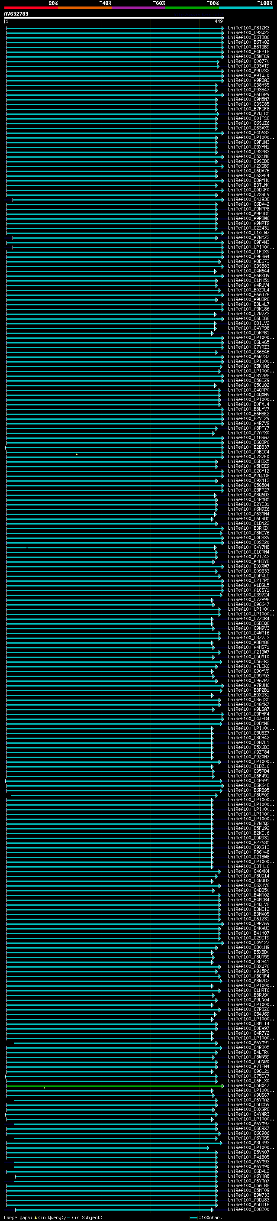Click the white query sequence bar

(114, 17)
